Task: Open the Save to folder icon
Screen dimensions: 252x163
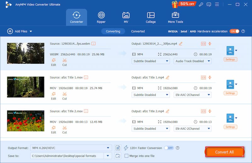Action: point(118,155)
